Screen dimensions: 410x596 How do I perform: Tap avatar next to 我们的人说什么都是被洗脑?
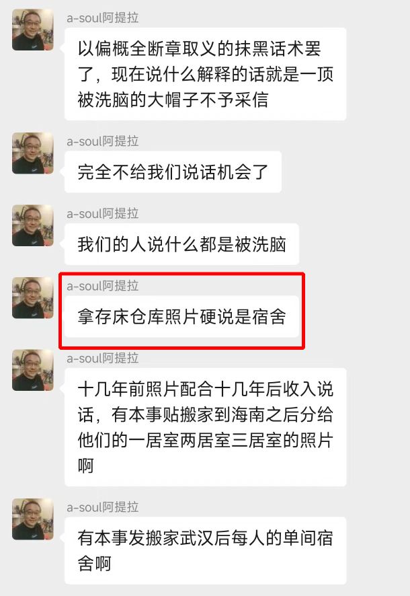coord(33,225)
